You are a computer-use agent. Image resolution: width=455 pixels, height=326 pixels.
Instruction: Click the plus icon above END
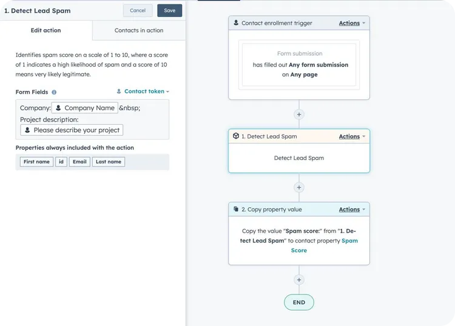298,279
